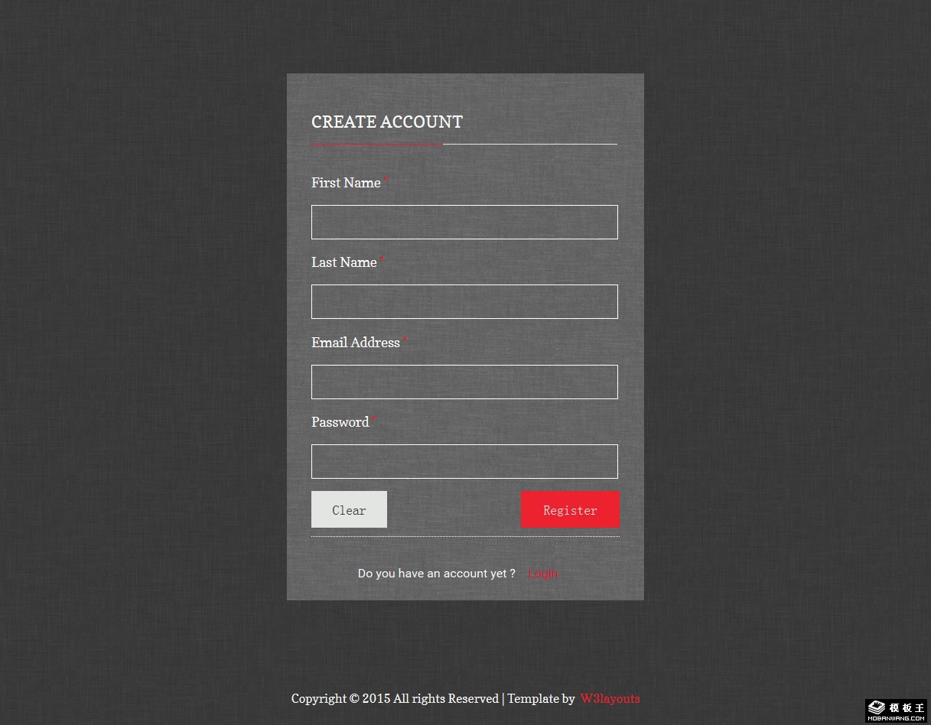The height and width of the screenshot is (725, 931).
Task: Click the red asterisk beside Email Address
Action: pos(405,340)
